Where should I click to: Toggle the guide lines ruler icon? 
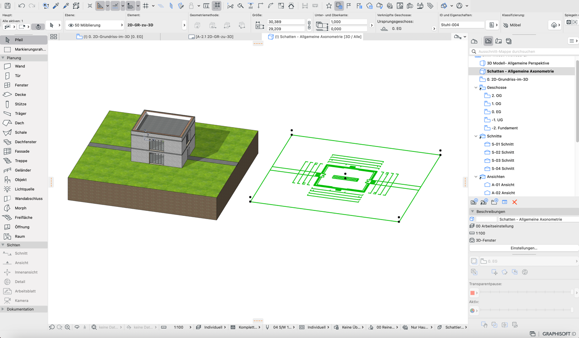tap(100, 6)
